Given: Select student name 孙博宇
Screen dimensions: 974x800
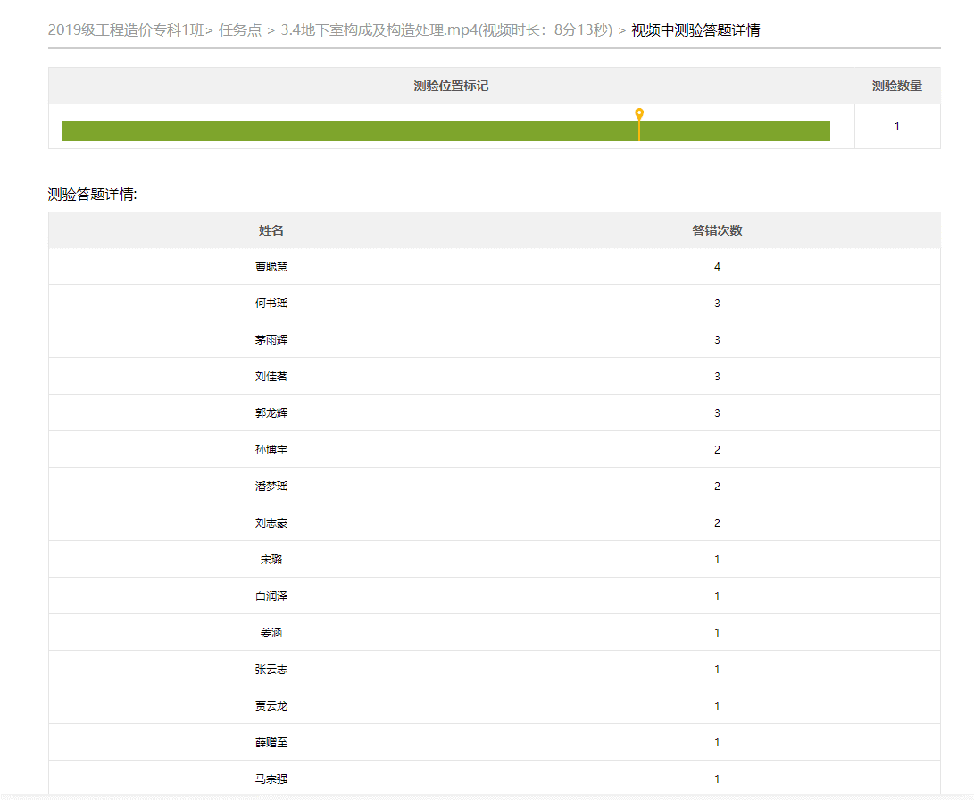Looking at the screenshot, I should 271,450.
